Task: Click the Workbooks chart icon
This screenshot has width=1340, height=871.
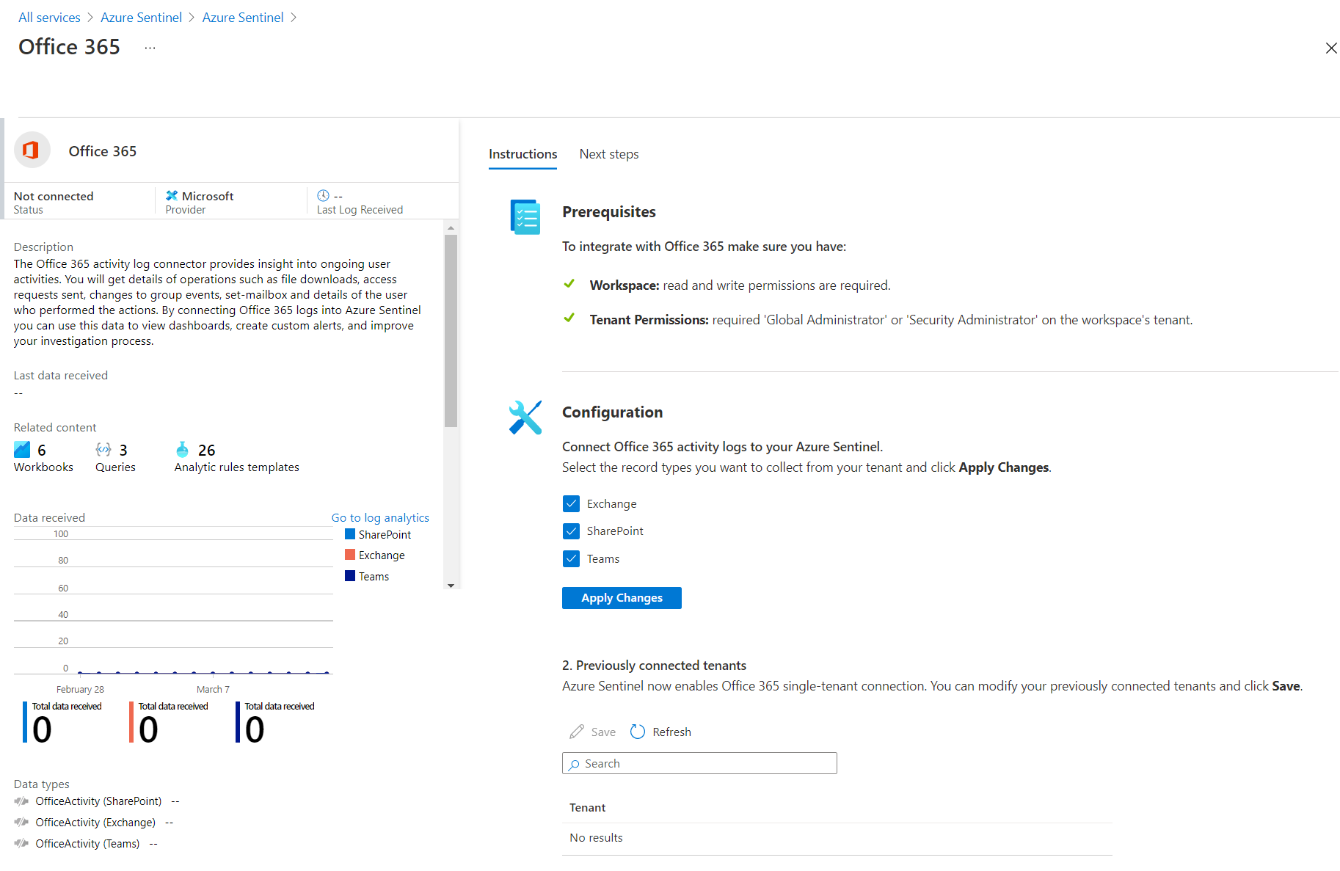Action: [22, 449]
